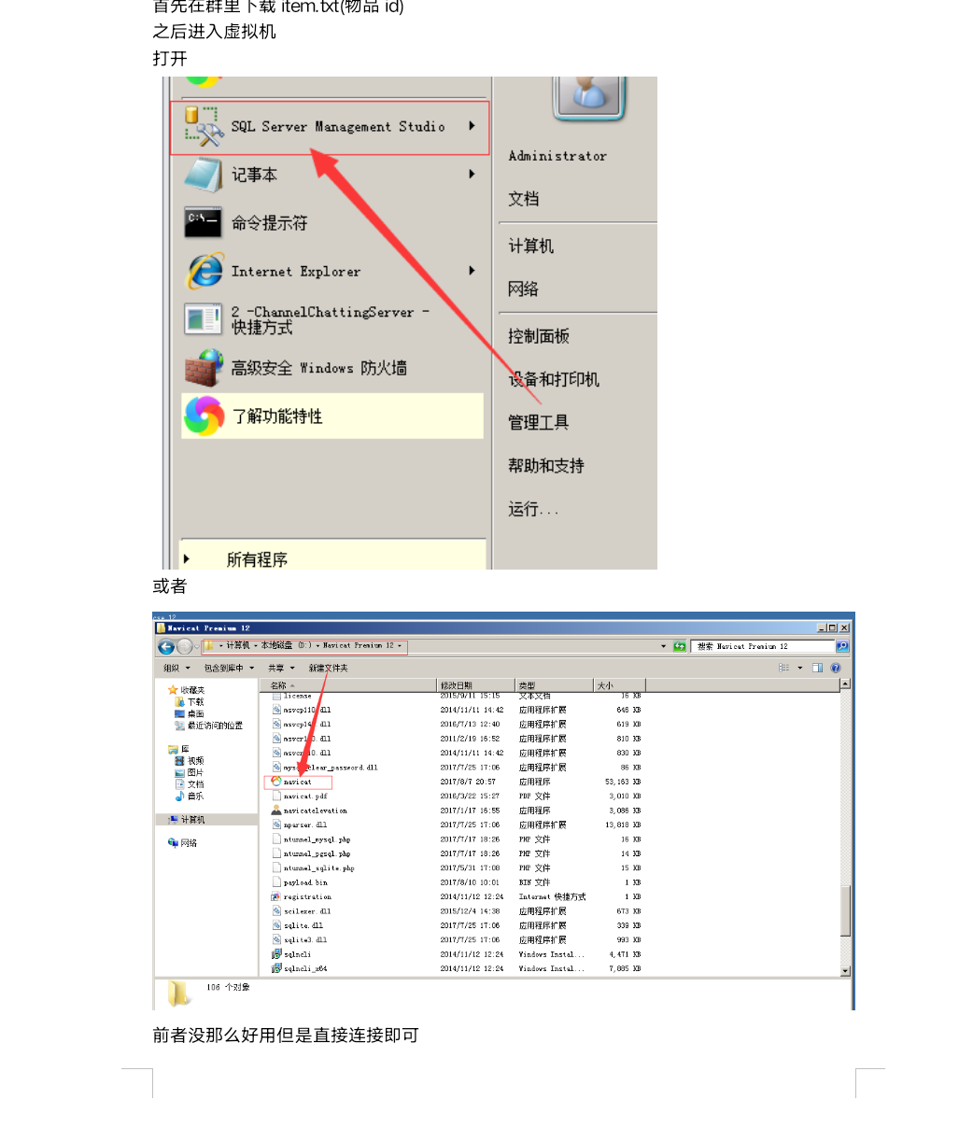Image resolution: width=973 pixels, height=1142 pixels.
Task: Open 文档 from the Start menu
Action: 524,199
